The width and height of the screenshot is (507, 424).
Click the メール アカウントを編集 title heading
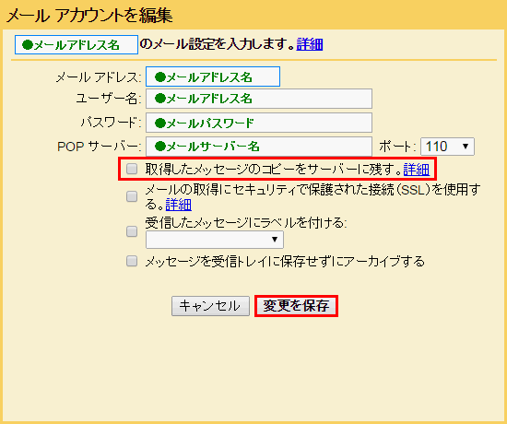click(x=89, y=16)
